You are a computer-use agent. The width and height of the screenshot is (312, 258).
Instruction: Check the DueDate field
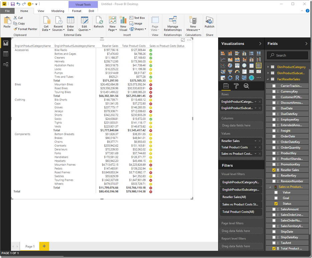point(274,108)
